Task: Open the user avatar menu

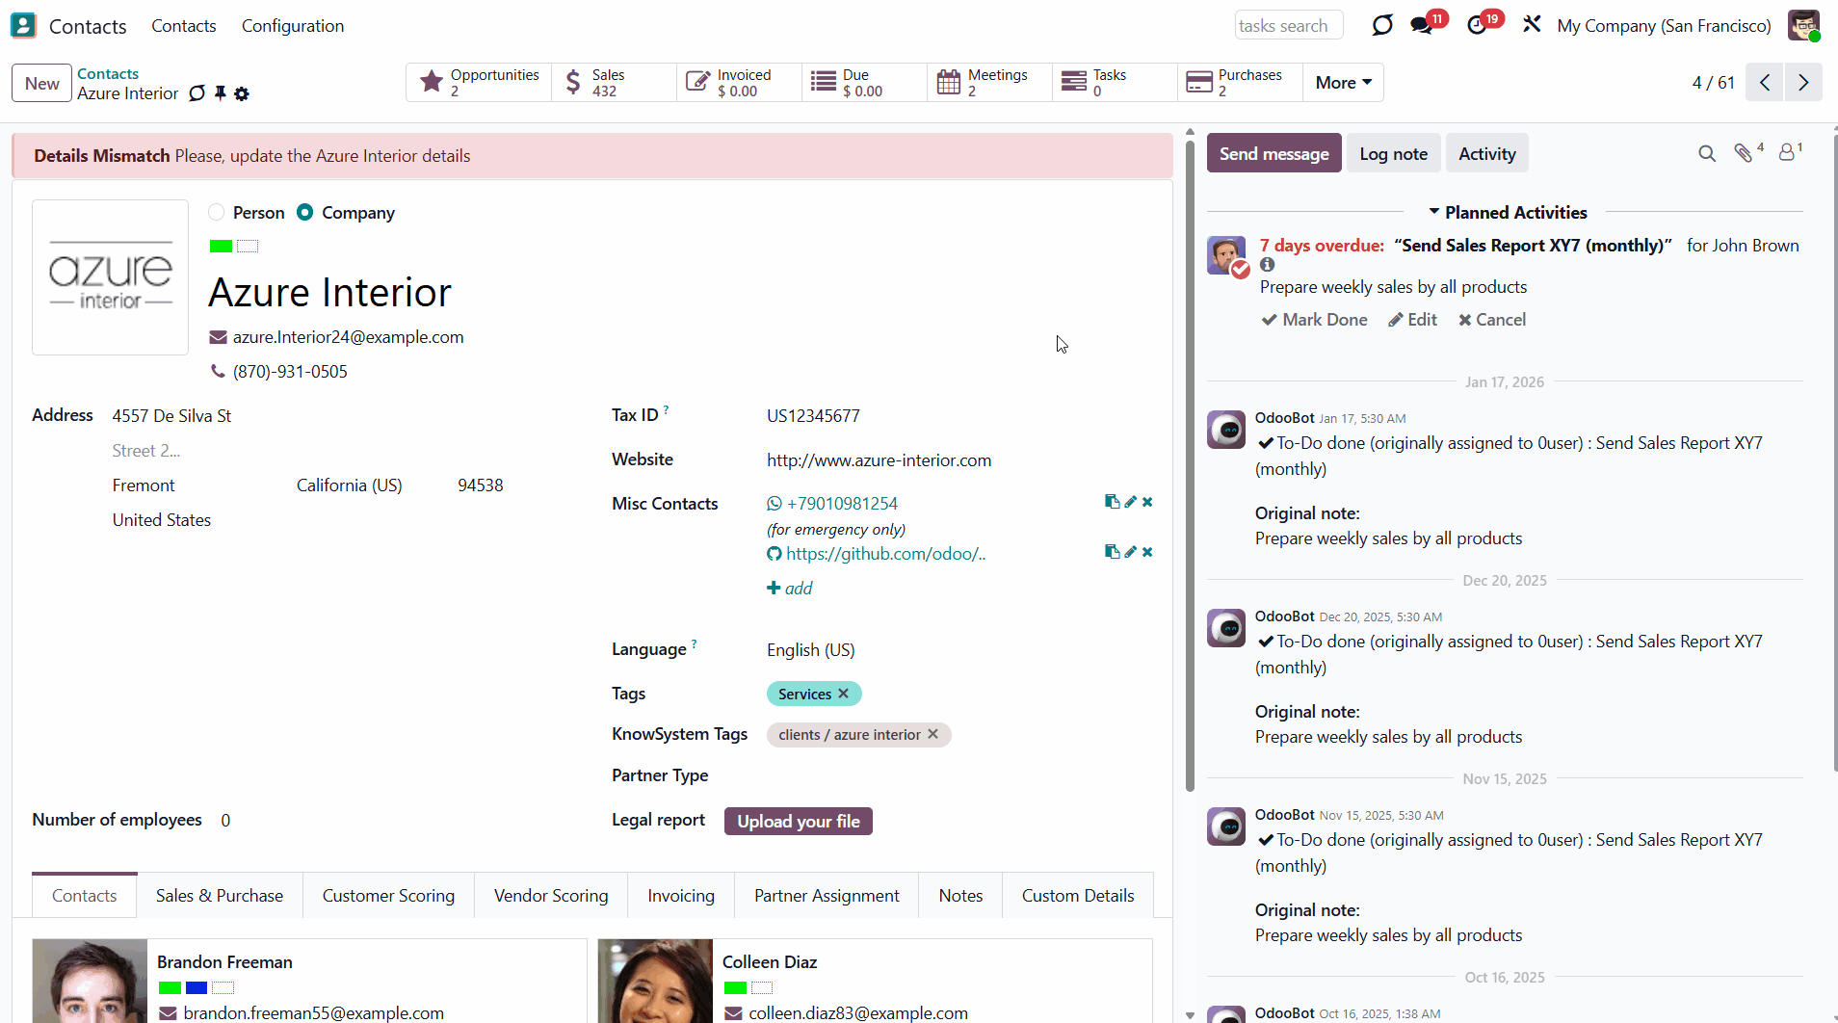Action: click(1803, 25)
